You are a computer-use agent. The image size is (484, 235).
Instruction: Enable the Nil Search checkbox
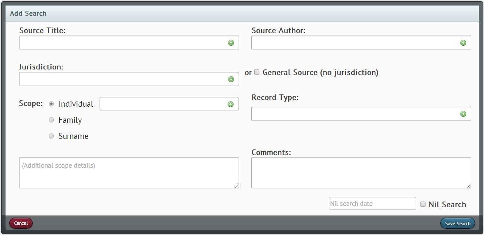point(423,204)
